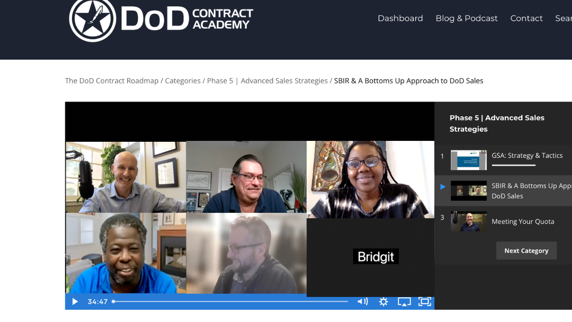Go to the Contact page

point(526,18)
